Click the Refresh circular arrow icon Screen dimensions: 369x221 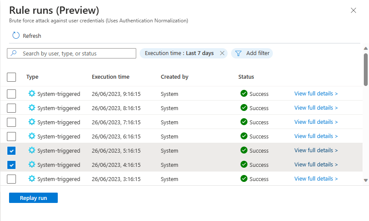(x=16, y=36)
